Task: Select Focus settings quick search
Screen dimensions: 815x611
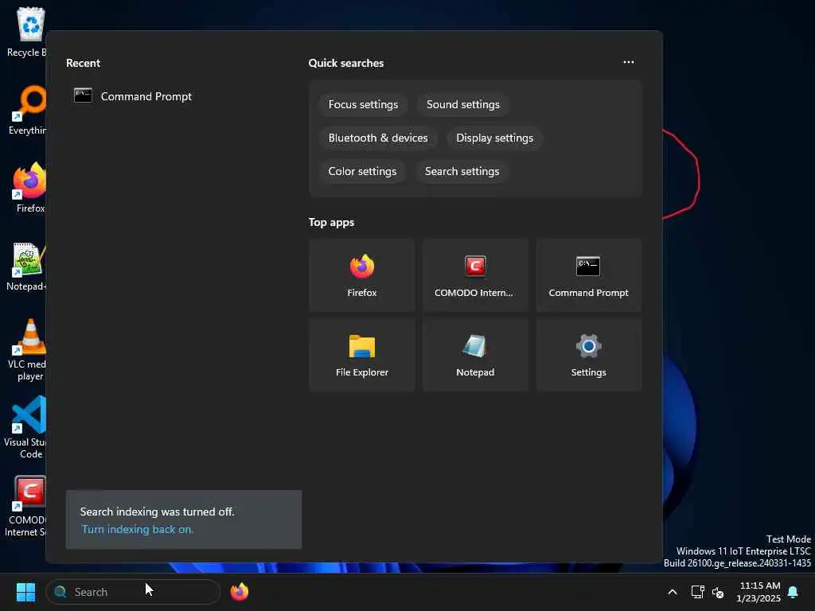Action: (363, 104)
